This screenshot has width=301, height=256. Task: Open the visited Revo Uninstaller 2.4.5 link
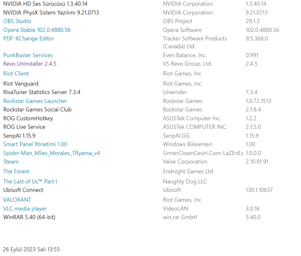point(30,64)
